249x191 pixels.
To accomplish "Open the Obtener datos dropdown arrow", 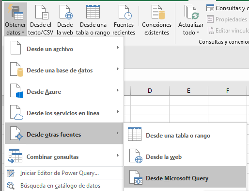I will pos(23,33).
